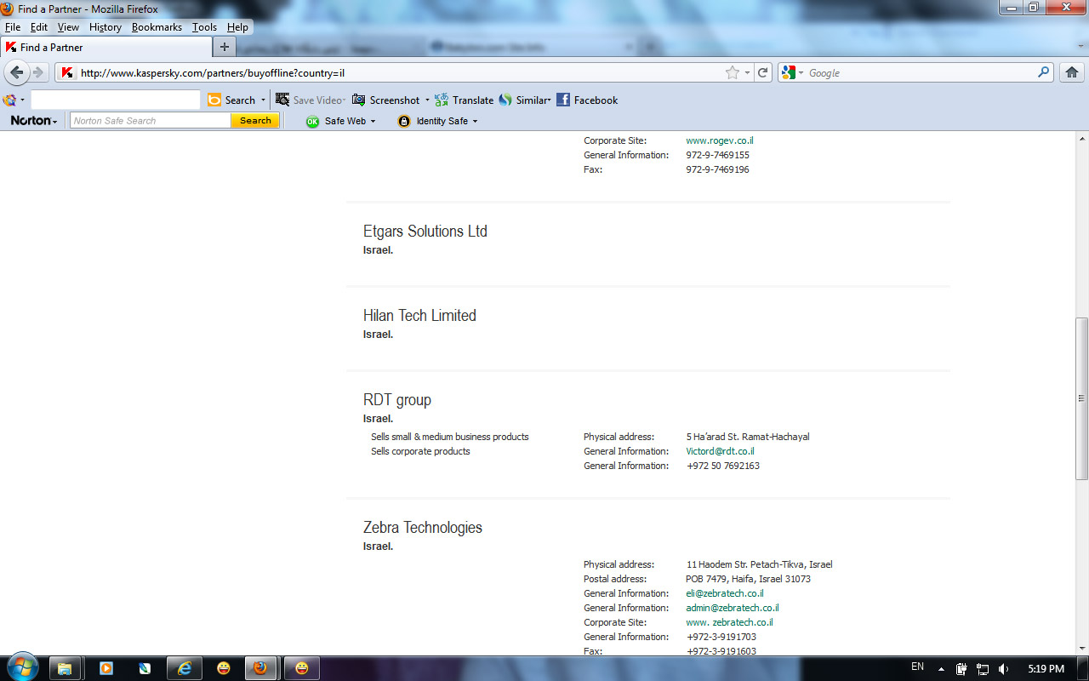The image size is (1089, 681).
Task: Click the network tray icon
Action: 983,669
